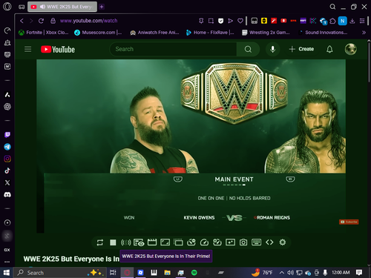Click the Create button
The height and width of the screenshot is (278, 371).
[x=301, y=49]
